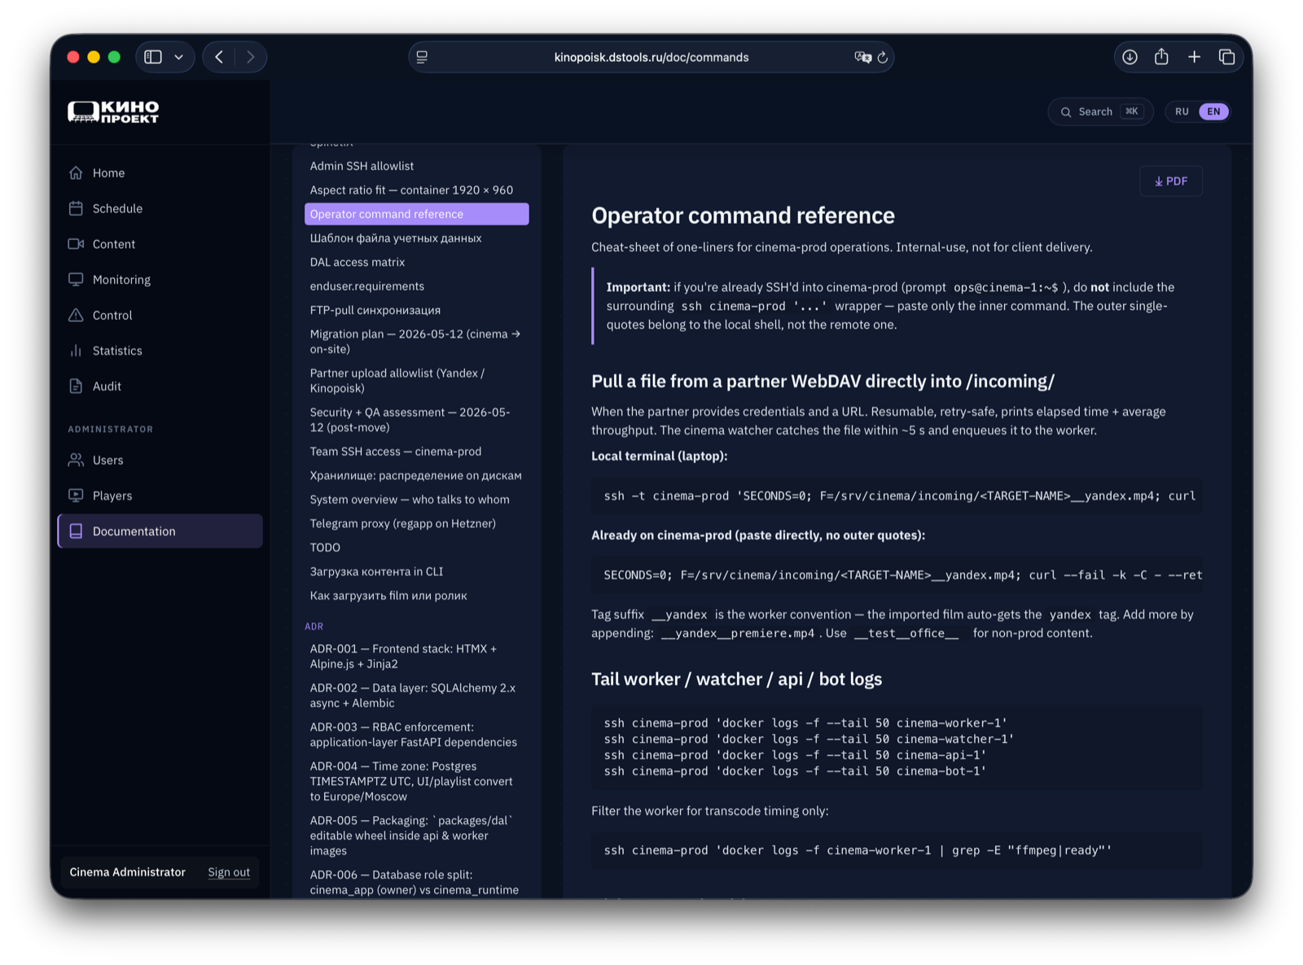This screenshot has width=1303, height=965.
Task: Open Migration plan 2026-05-12 doc
Action: click(x=416, y=342)
